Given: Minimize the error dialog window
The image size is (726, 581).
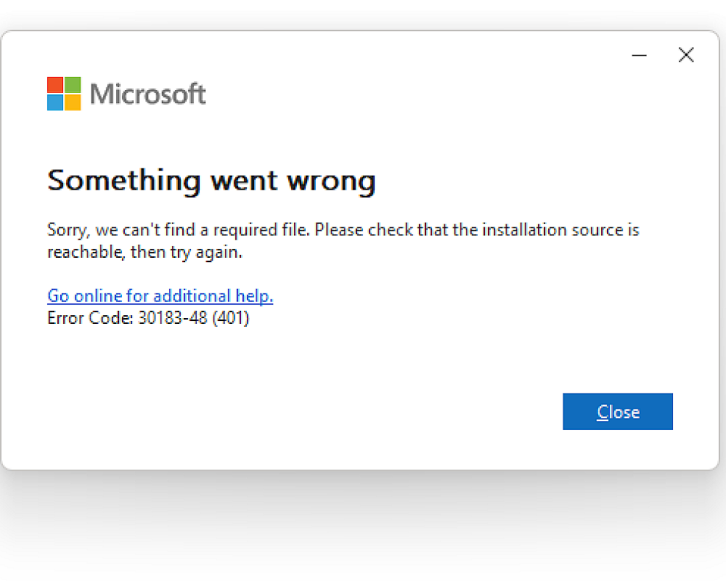Looking at the screenshot, I should tap(639, 55).
